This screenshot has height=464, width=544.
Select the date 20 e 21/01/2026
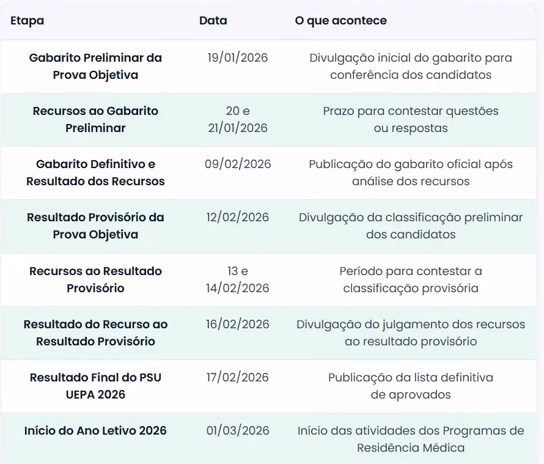238,119
